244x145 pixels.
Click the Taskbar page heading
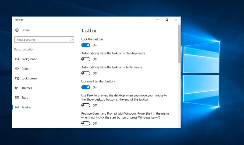click(89, 31)
